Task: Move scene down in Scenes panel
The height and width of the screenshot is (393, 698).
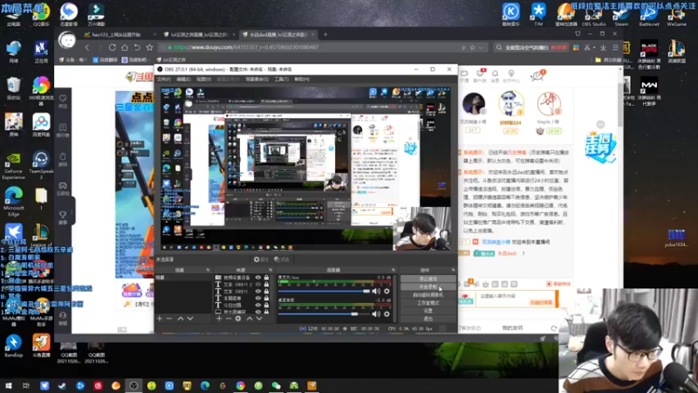Action: coord(190,319)
